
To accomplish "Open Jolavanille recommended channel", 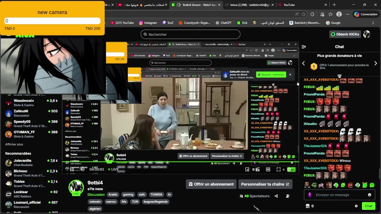I will [31, 163].
